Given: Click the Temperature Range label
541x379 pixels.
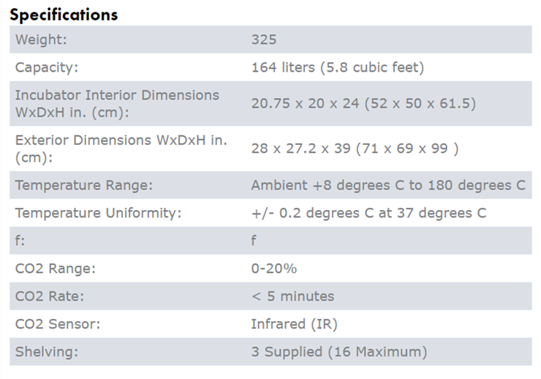Looking at the screenshot, I should coord(84,185).
